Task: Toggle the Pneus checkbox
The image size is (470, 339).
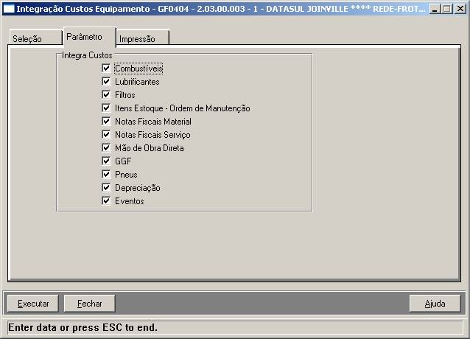Action: click(x=106, y=174)
